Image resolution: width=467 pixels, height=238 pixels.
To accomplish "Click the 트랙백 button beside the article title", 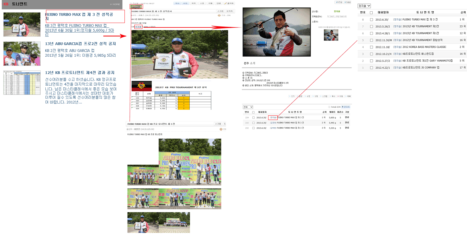I will pos(230,11).
